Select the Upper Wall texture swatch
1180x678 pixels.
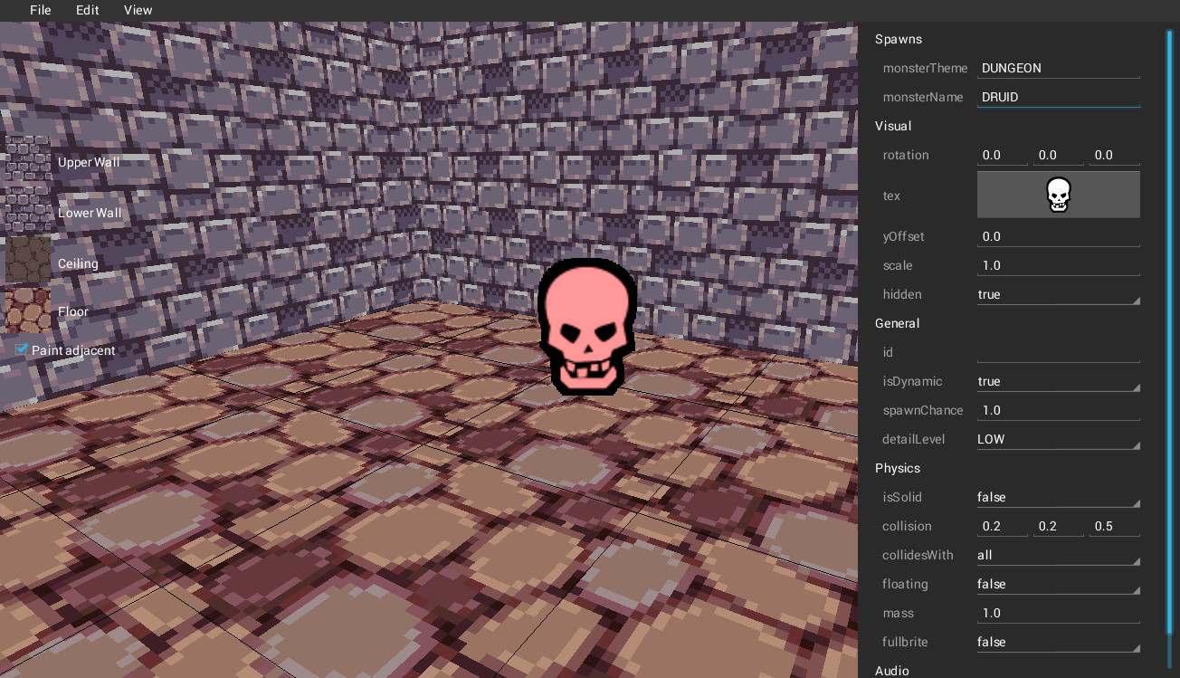[28, 160]
